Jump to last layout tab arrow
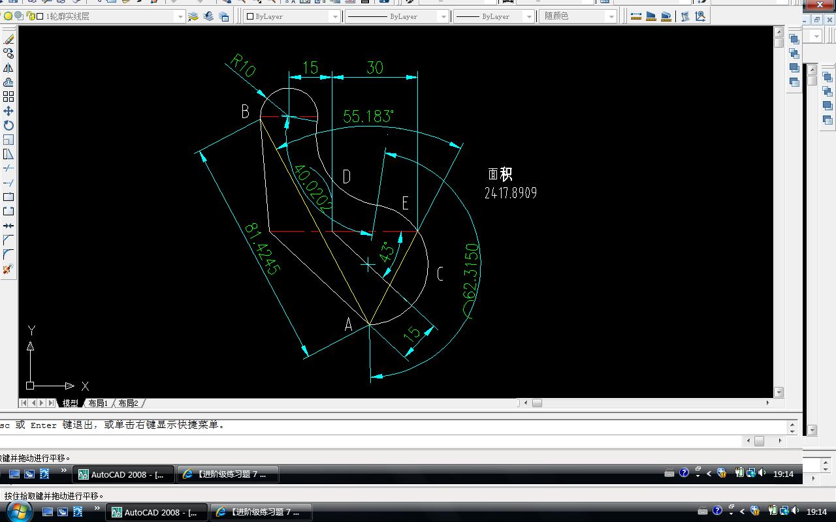The width and height of the screenshot is (836, 522). pyautogui.click(x=52, y=403)
